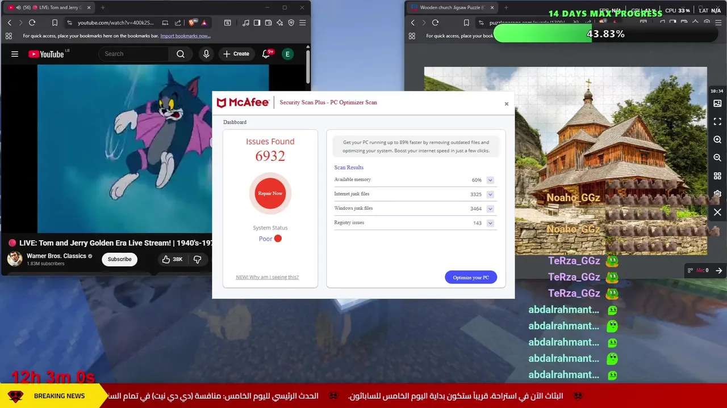Click the Windows junk files count 3464
727x408 pixels.
(x=476, y=209)
